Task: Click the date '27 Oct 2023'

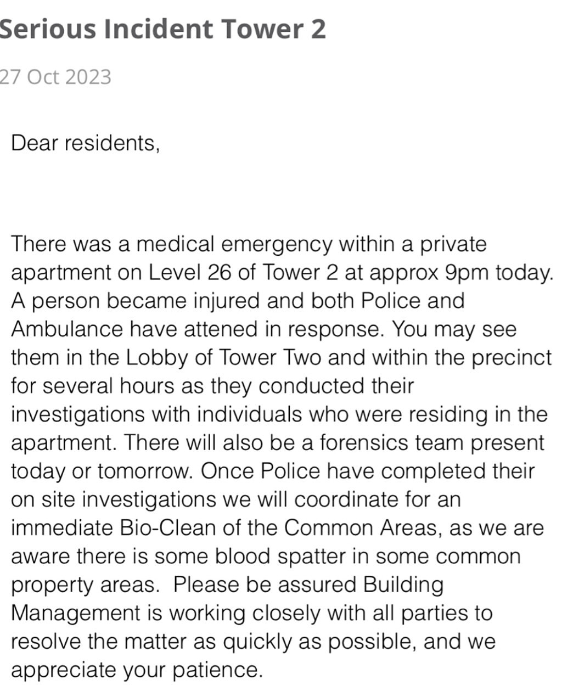Action: click(x=55, y=77)
